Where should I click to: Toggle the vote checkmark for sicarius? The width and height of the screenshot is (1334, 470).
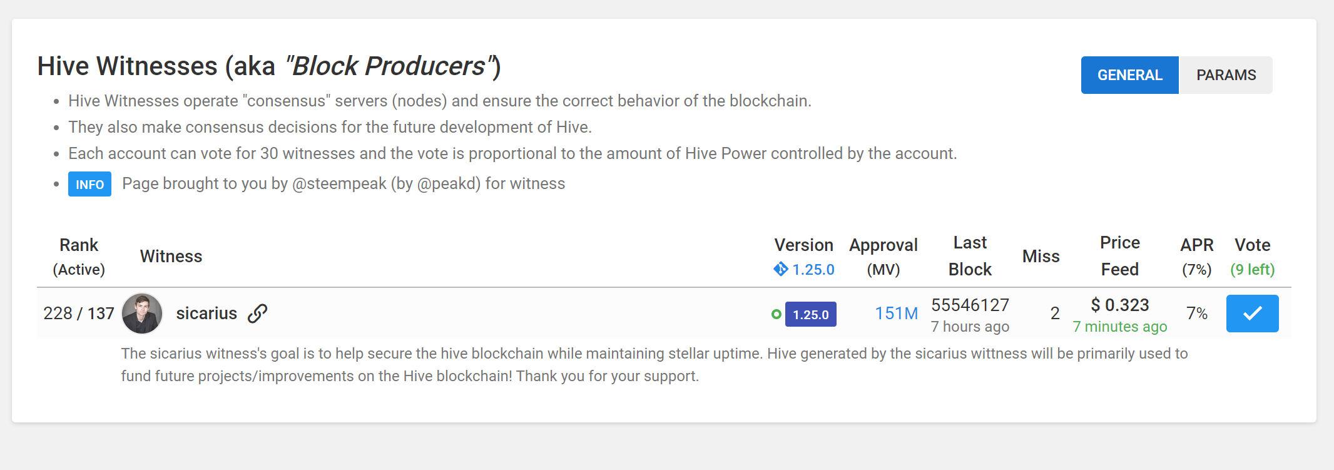pos(1252,314)
